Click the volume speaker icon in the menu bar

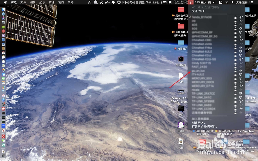click(x=214, y=2)
